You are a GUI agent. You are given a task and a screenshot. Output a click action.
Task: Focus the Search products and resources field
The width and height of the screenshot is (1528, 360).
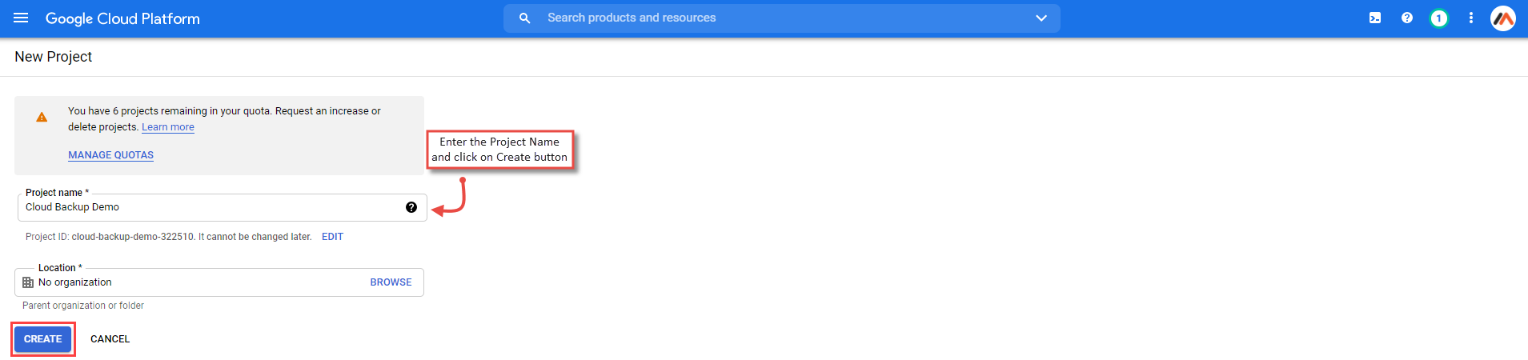coord(782,18)
